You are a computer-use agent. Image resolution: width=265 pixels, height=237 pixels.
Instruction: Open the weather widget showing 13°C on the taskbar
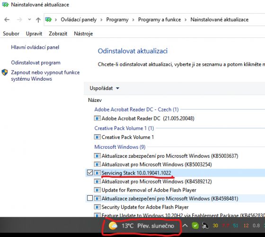tap(141, 226)
